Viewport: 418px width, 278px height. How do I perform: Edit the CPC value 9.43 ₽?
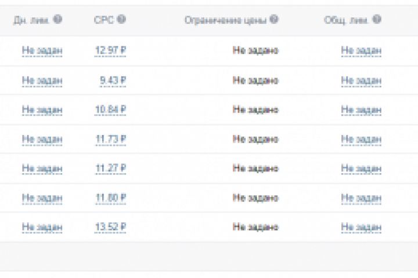point(113,81)
